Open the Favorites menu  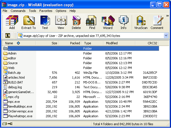pos(46,11)
